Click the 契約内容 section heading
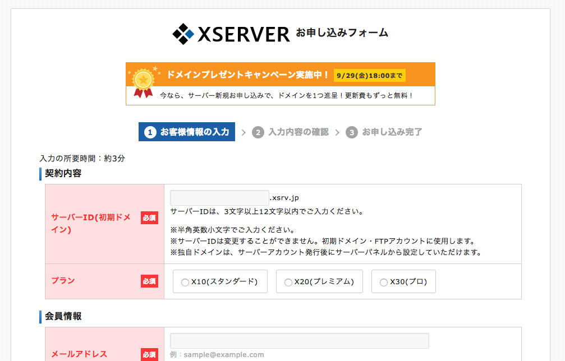Image resolution: width=565 pixels, height=361 pixels. [x=63, y=173]
